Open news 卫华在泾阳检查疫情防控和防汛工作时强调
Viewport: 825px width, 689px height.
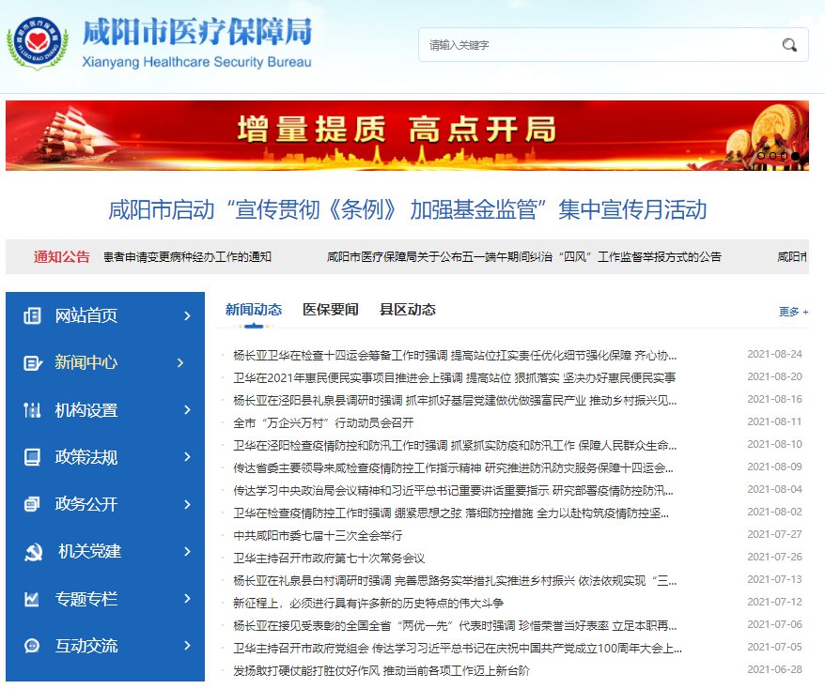pos(455,446)
